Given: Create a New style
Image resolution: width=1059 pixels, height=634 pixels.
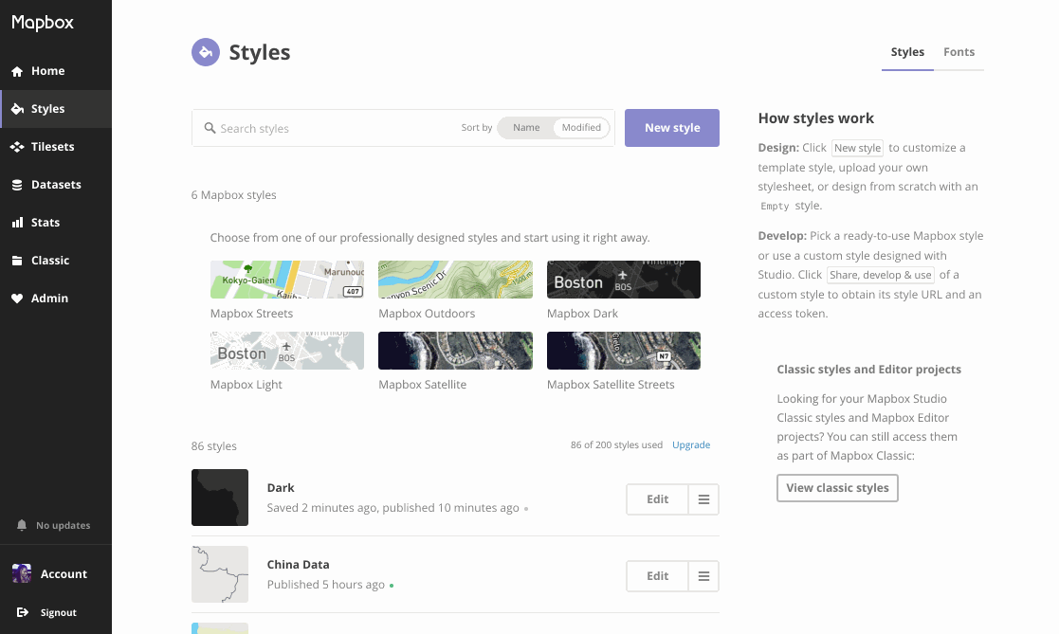Looking at the screenshot, I should [672, 128].
